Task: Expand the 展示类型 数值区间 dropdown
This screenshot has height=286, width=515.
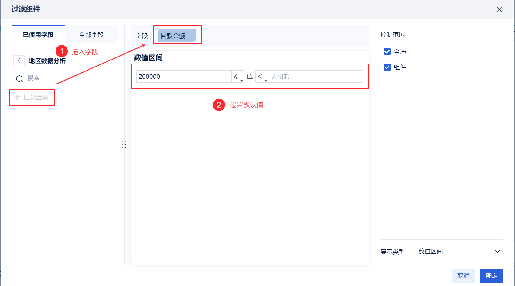Action: pos(459,251)
